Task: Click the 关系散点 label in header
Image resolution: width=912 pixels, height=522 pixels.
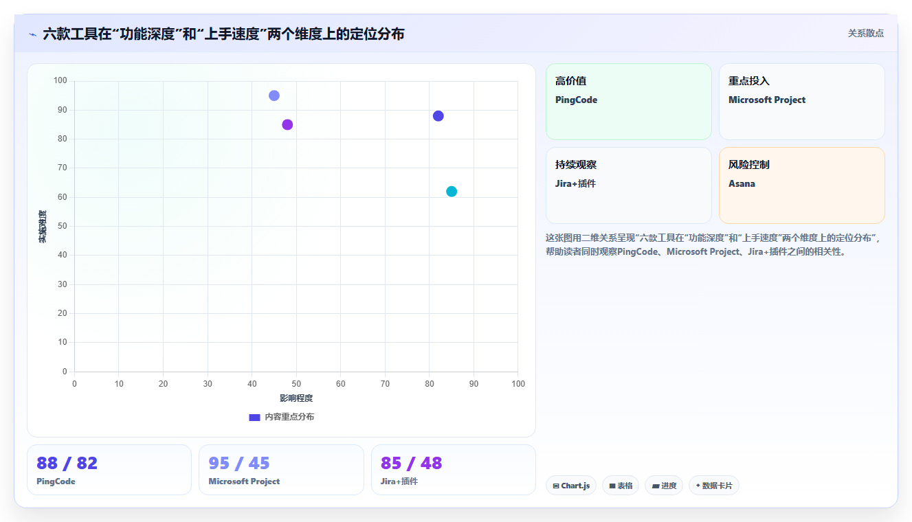Action: [865, 33]
